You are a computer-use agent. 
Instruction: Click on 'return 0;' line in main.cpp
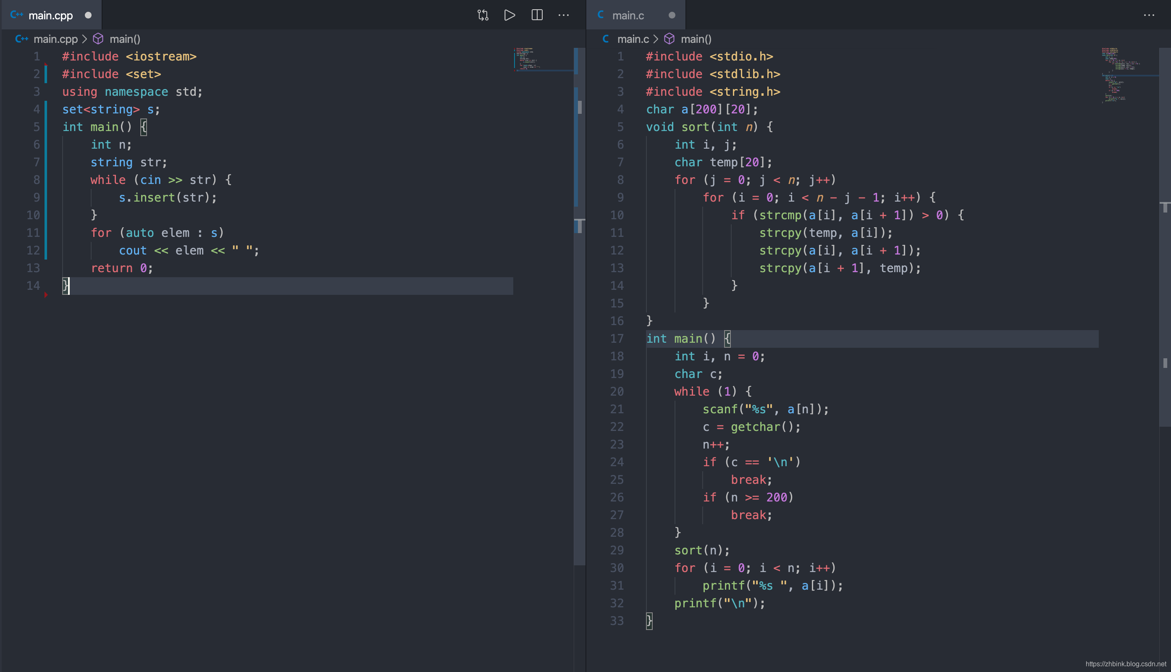[122, 268]
